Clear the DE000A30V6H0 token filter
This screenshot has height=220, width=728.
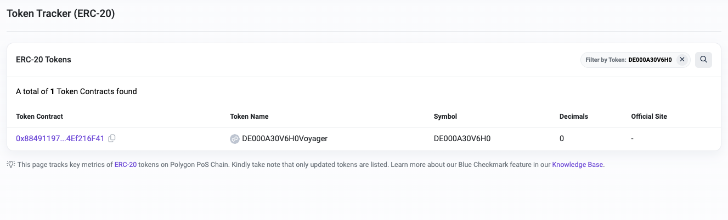pos(682,60)
